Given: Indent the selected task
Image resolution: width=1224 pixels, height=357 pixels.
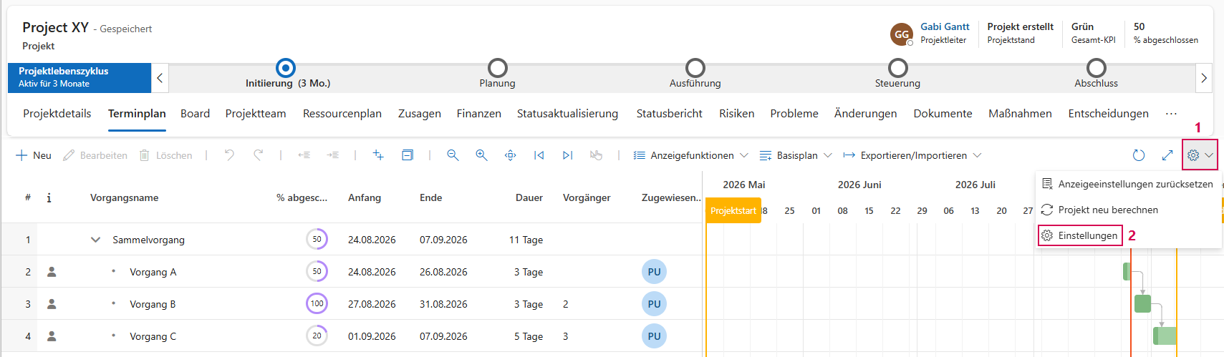Looking at the screenshot, I should [332, 155].
